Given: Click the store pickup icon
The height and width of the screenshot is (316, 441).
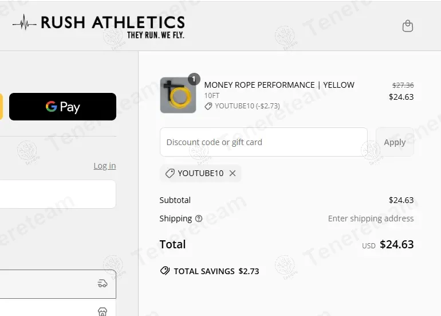Looking at the screenshot, I should [103, 311].
